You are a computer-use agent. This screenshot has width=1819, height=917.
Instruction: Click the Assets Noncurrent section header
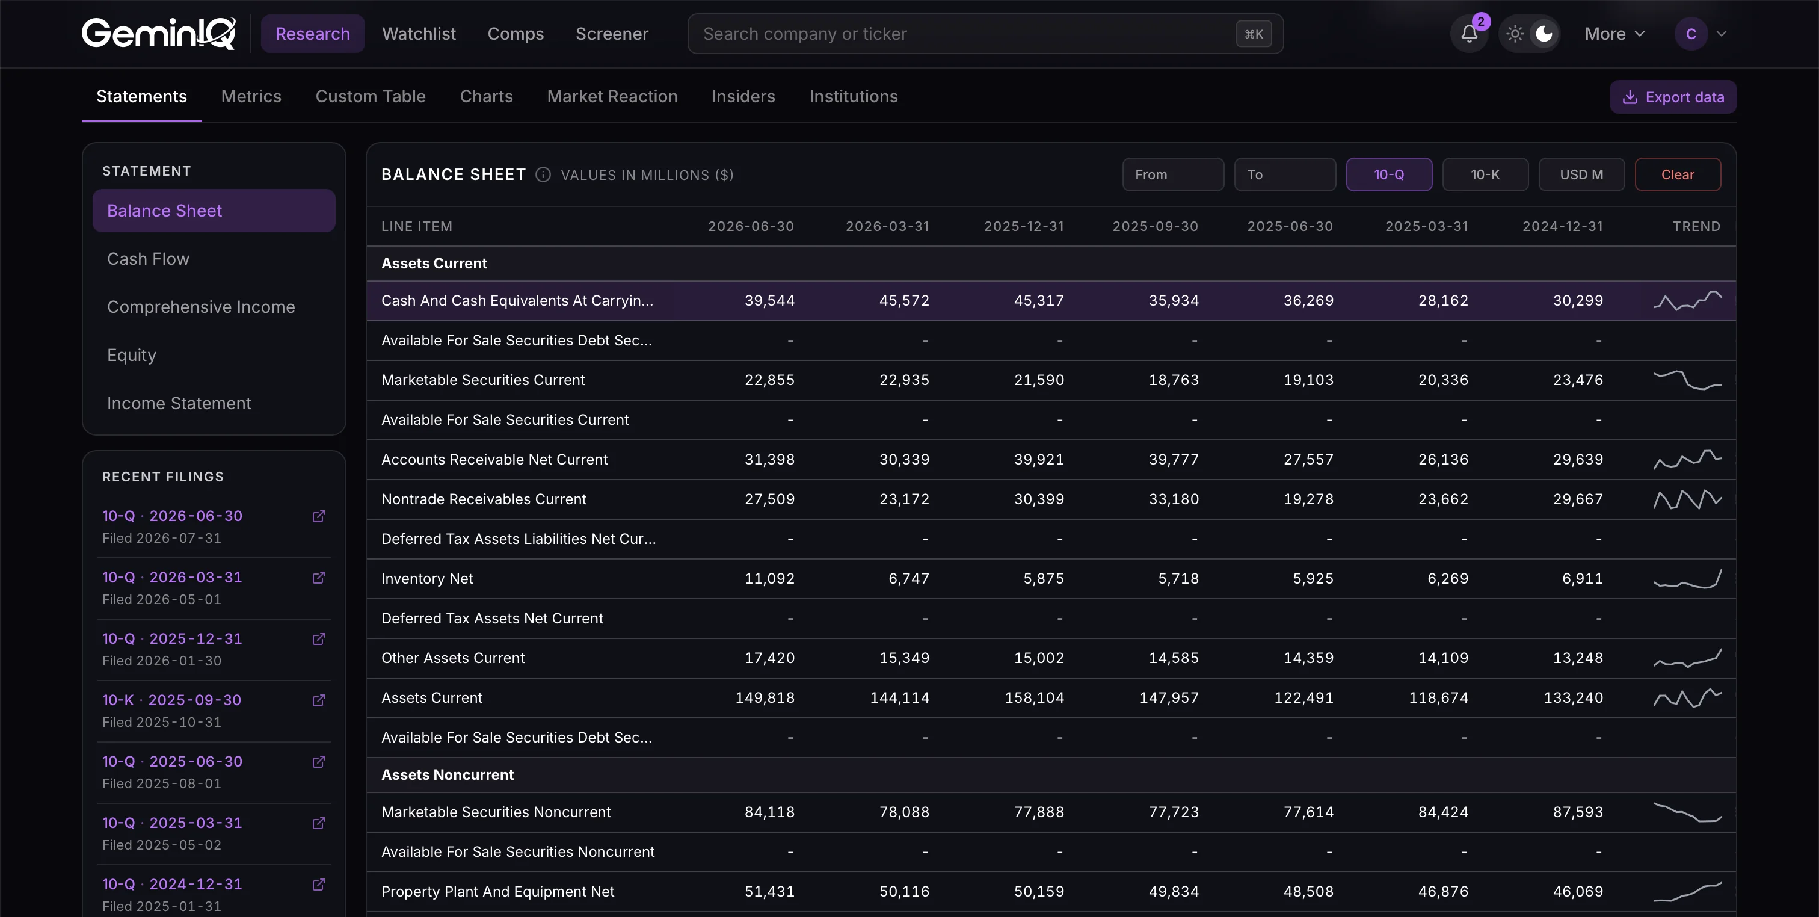point(447,775)
